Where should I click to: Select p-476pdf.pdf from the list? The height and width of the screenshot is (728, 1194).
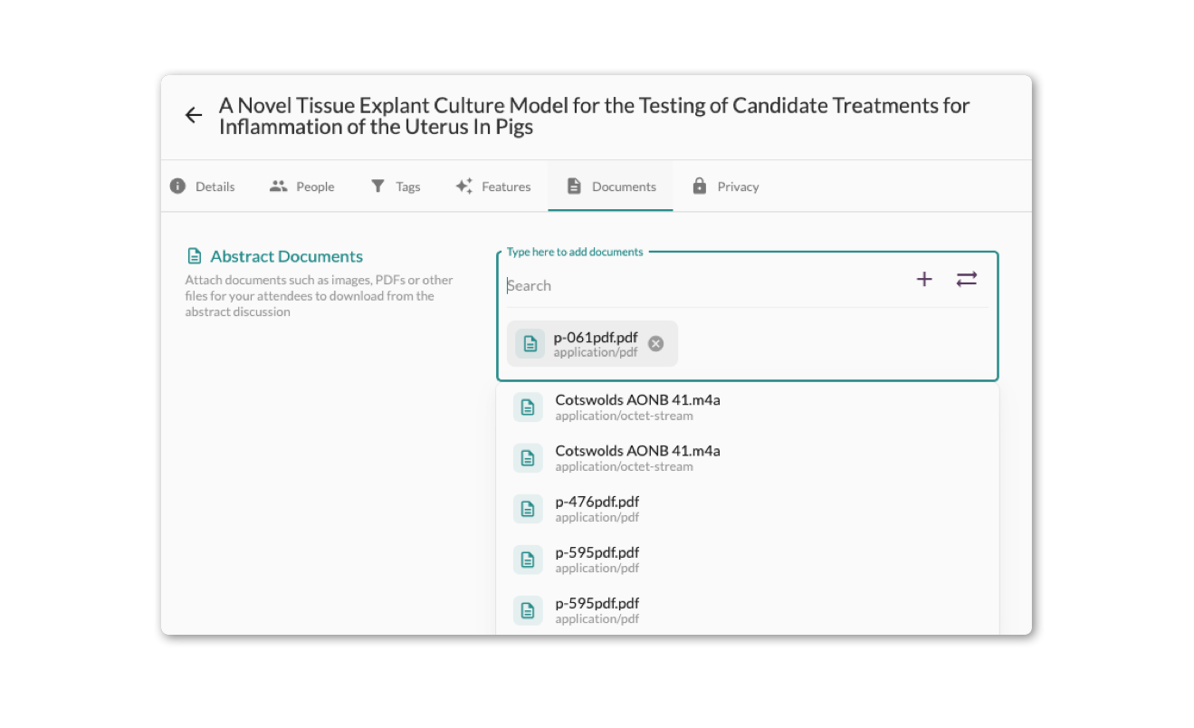597,508
